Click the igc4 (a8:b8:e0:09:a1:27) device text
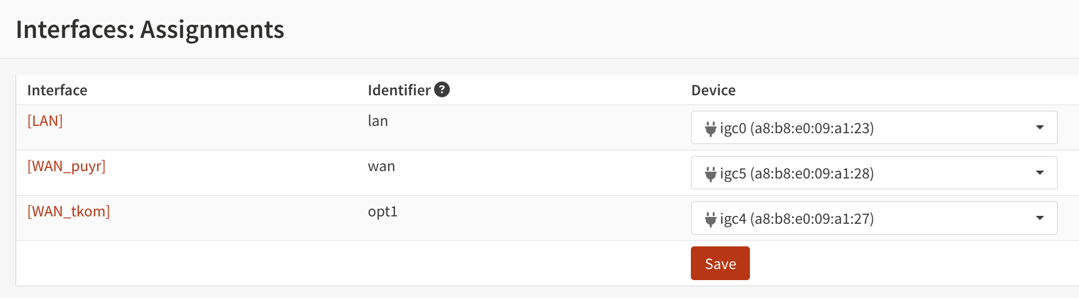The width and height of the screenshot is (1079, 298). [796, 218]
